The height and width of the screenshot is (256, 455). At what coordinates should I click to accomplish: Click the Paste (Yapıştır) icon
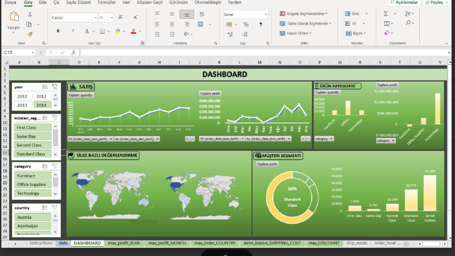pyautogui.click(x=14, y=16)
